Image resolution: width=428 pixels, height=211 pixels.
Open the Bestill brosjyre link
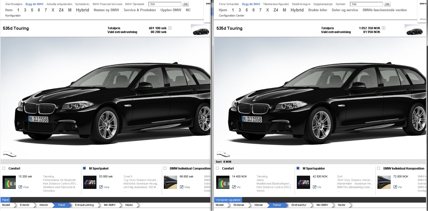[x=301, y=4]
